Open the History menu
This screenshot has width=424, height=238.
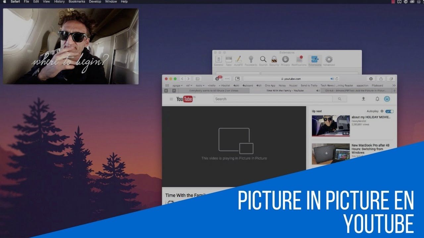59,2
